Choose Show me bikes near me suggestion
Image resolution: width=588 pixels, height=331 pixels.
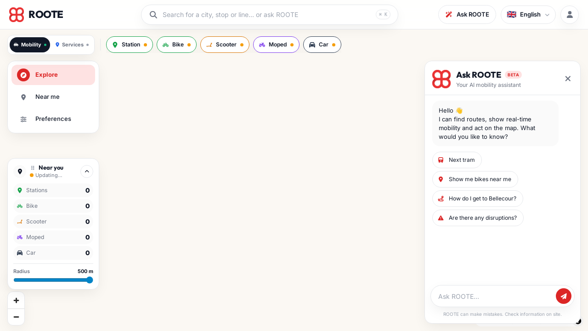tap(475, 179)
